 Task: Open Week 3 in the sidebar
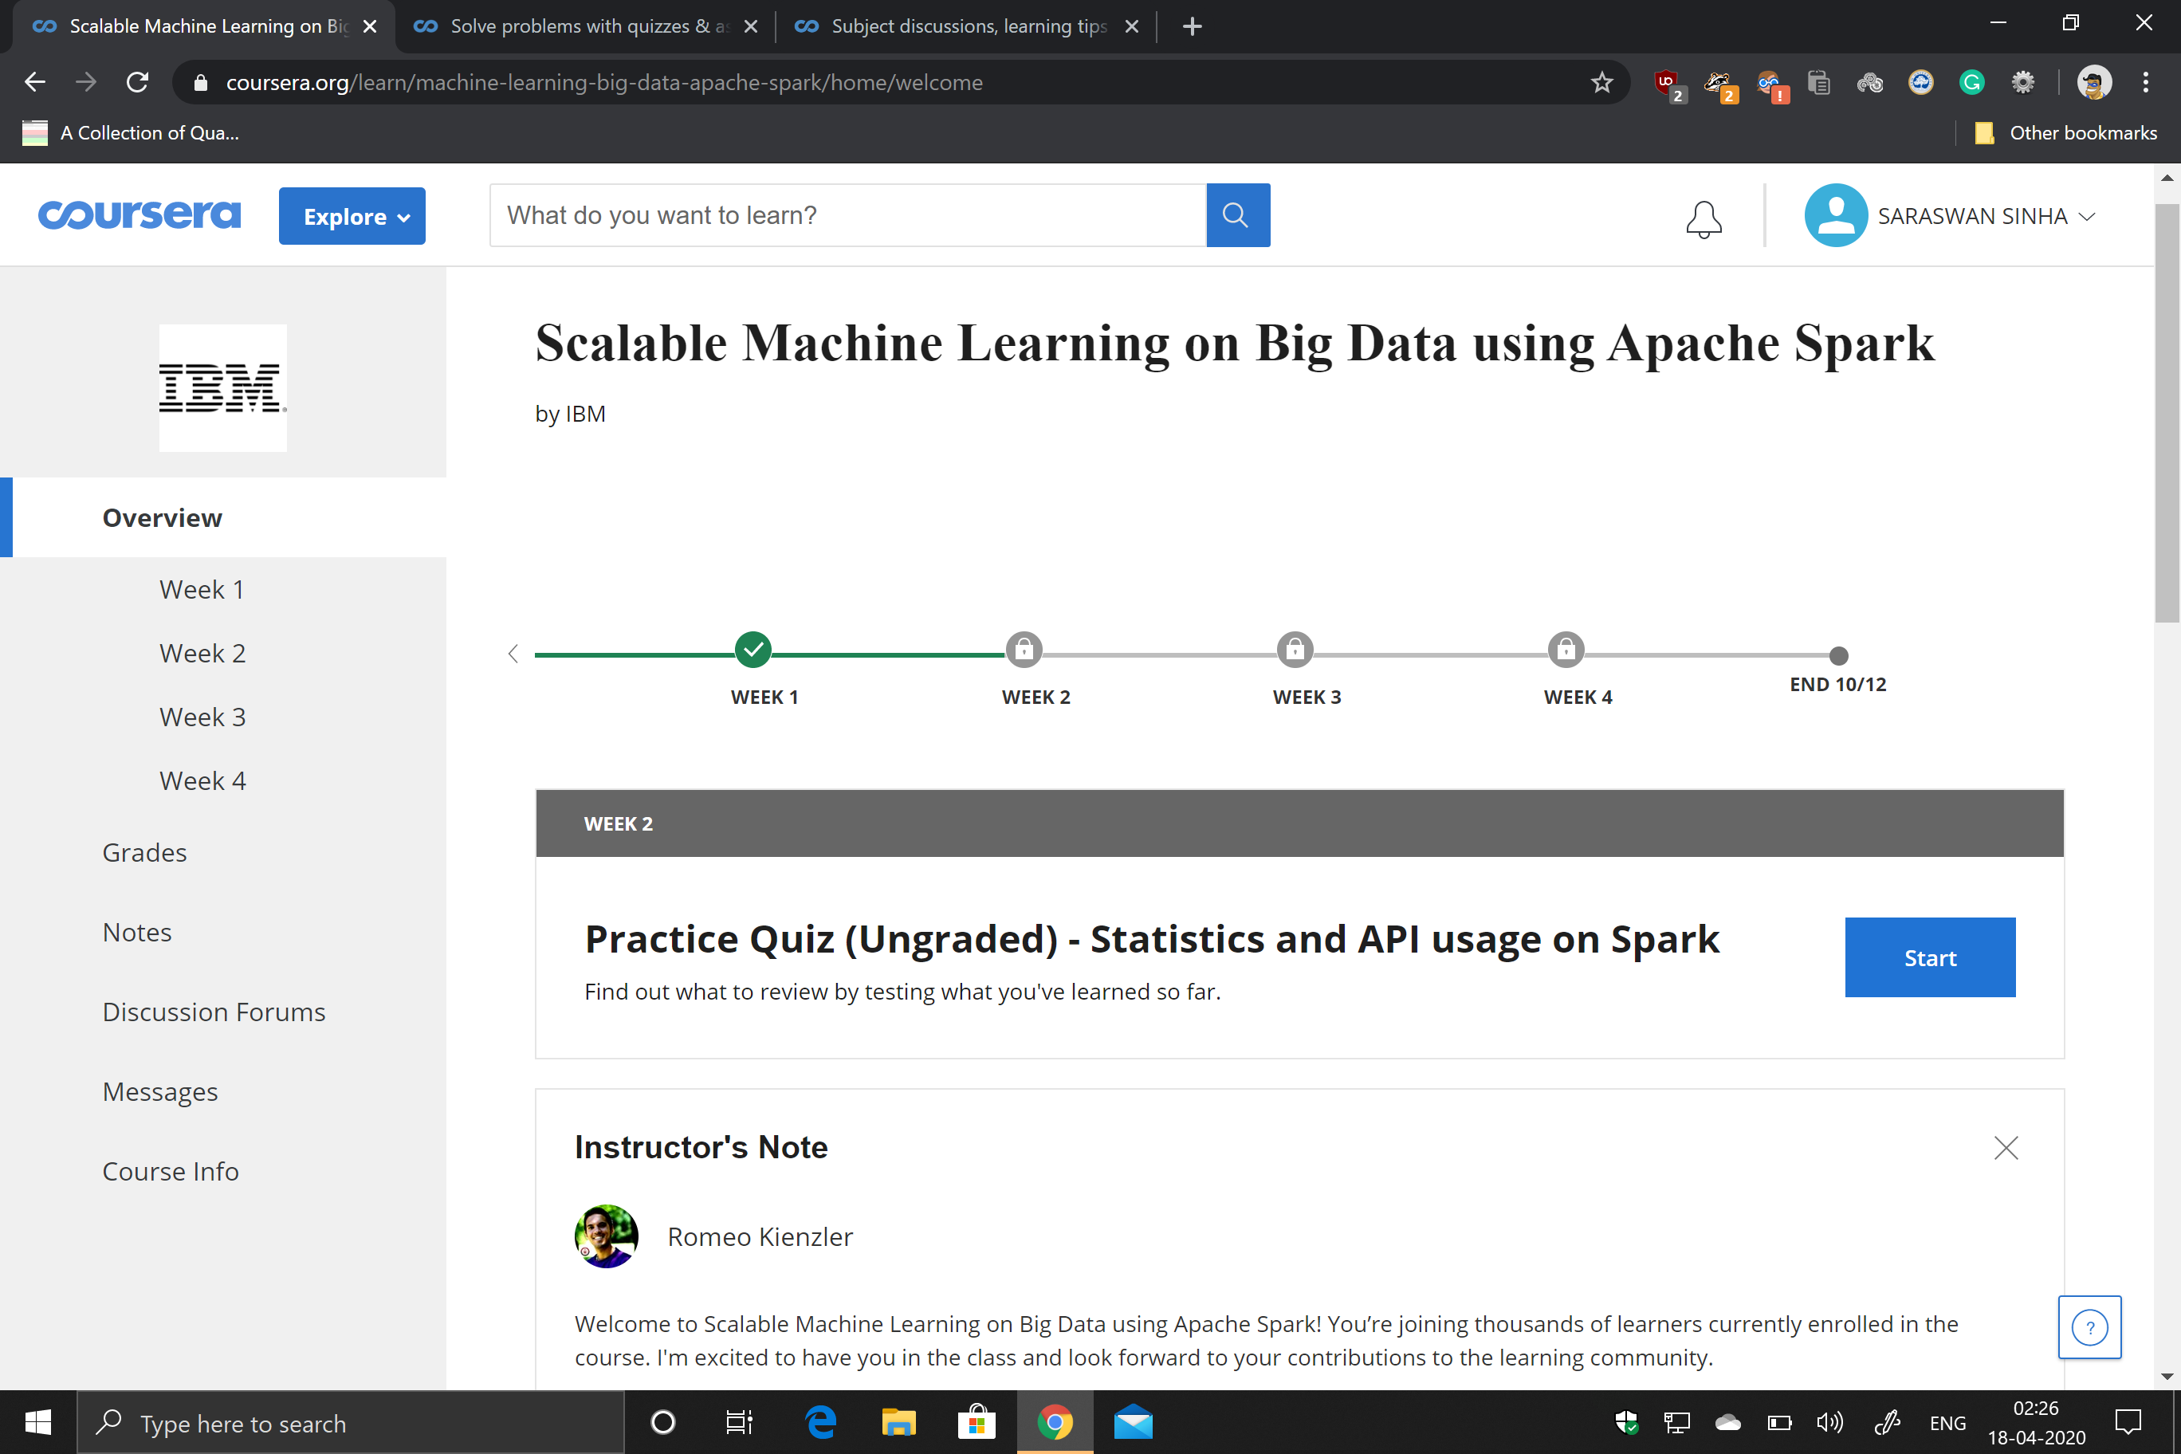202,717
